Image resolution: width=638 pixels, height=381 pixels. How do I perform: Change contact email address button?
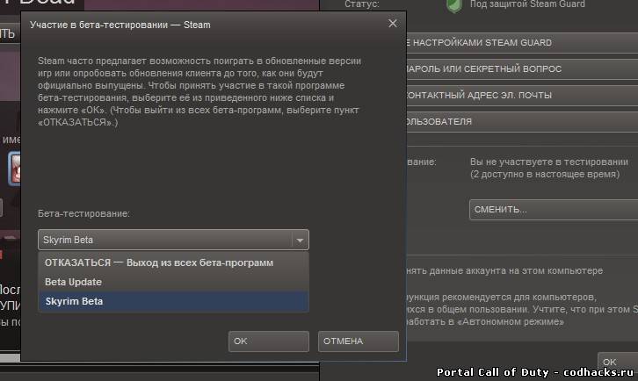click(x=522, y=95)
